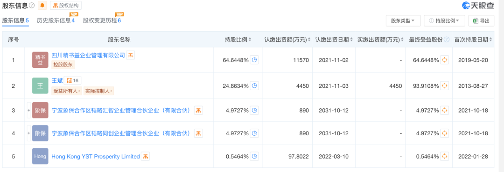
Task: Click target icon next to 93.9108%
Action: [444, 86]
